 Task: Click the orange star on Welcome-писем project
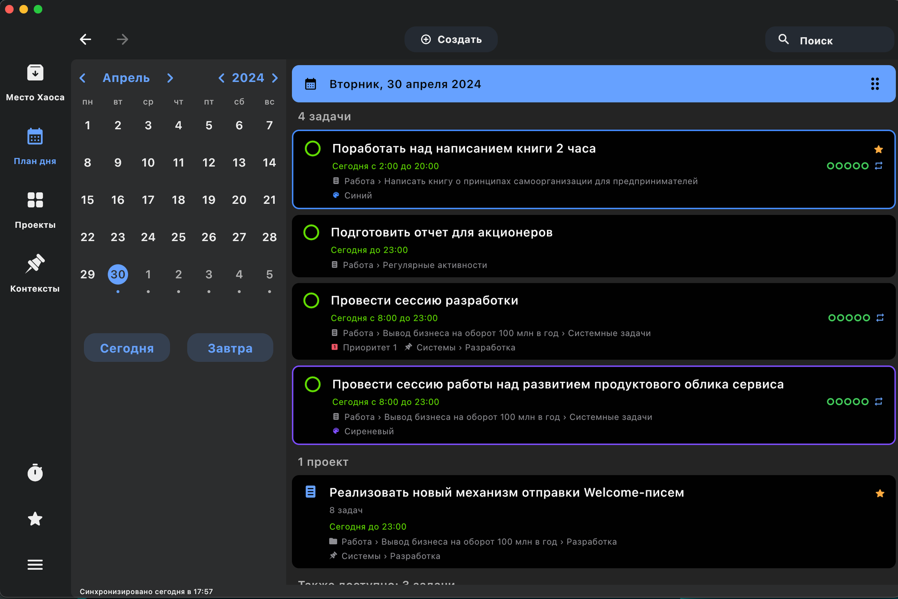point(880,494)
